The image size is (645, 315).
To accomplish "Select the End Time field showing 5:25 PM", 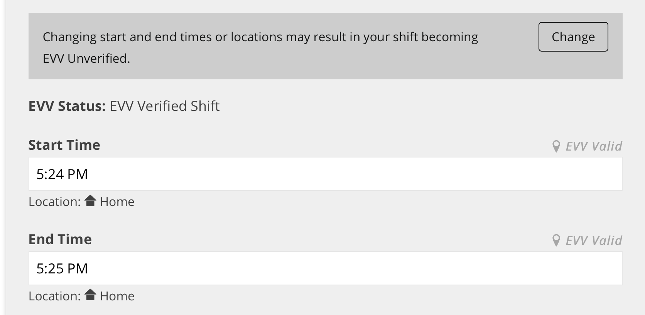I will click(325, 268).
